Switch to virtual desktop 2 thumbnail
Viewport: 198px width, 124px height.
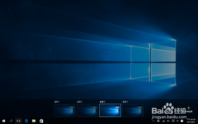click(87, 110)
